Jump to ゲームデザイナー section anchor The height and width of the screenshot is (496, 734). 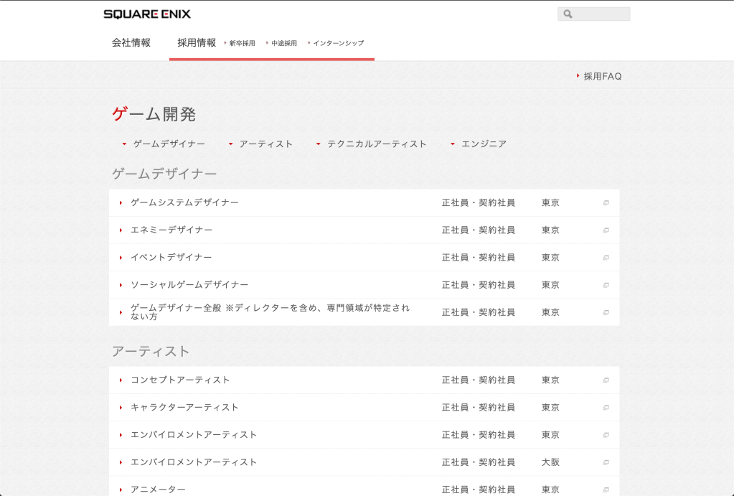coord(169,144)
